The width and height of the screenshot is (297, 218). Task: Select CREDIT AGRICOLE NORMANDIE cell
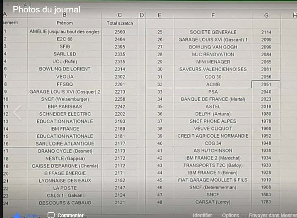click(213, 136)
